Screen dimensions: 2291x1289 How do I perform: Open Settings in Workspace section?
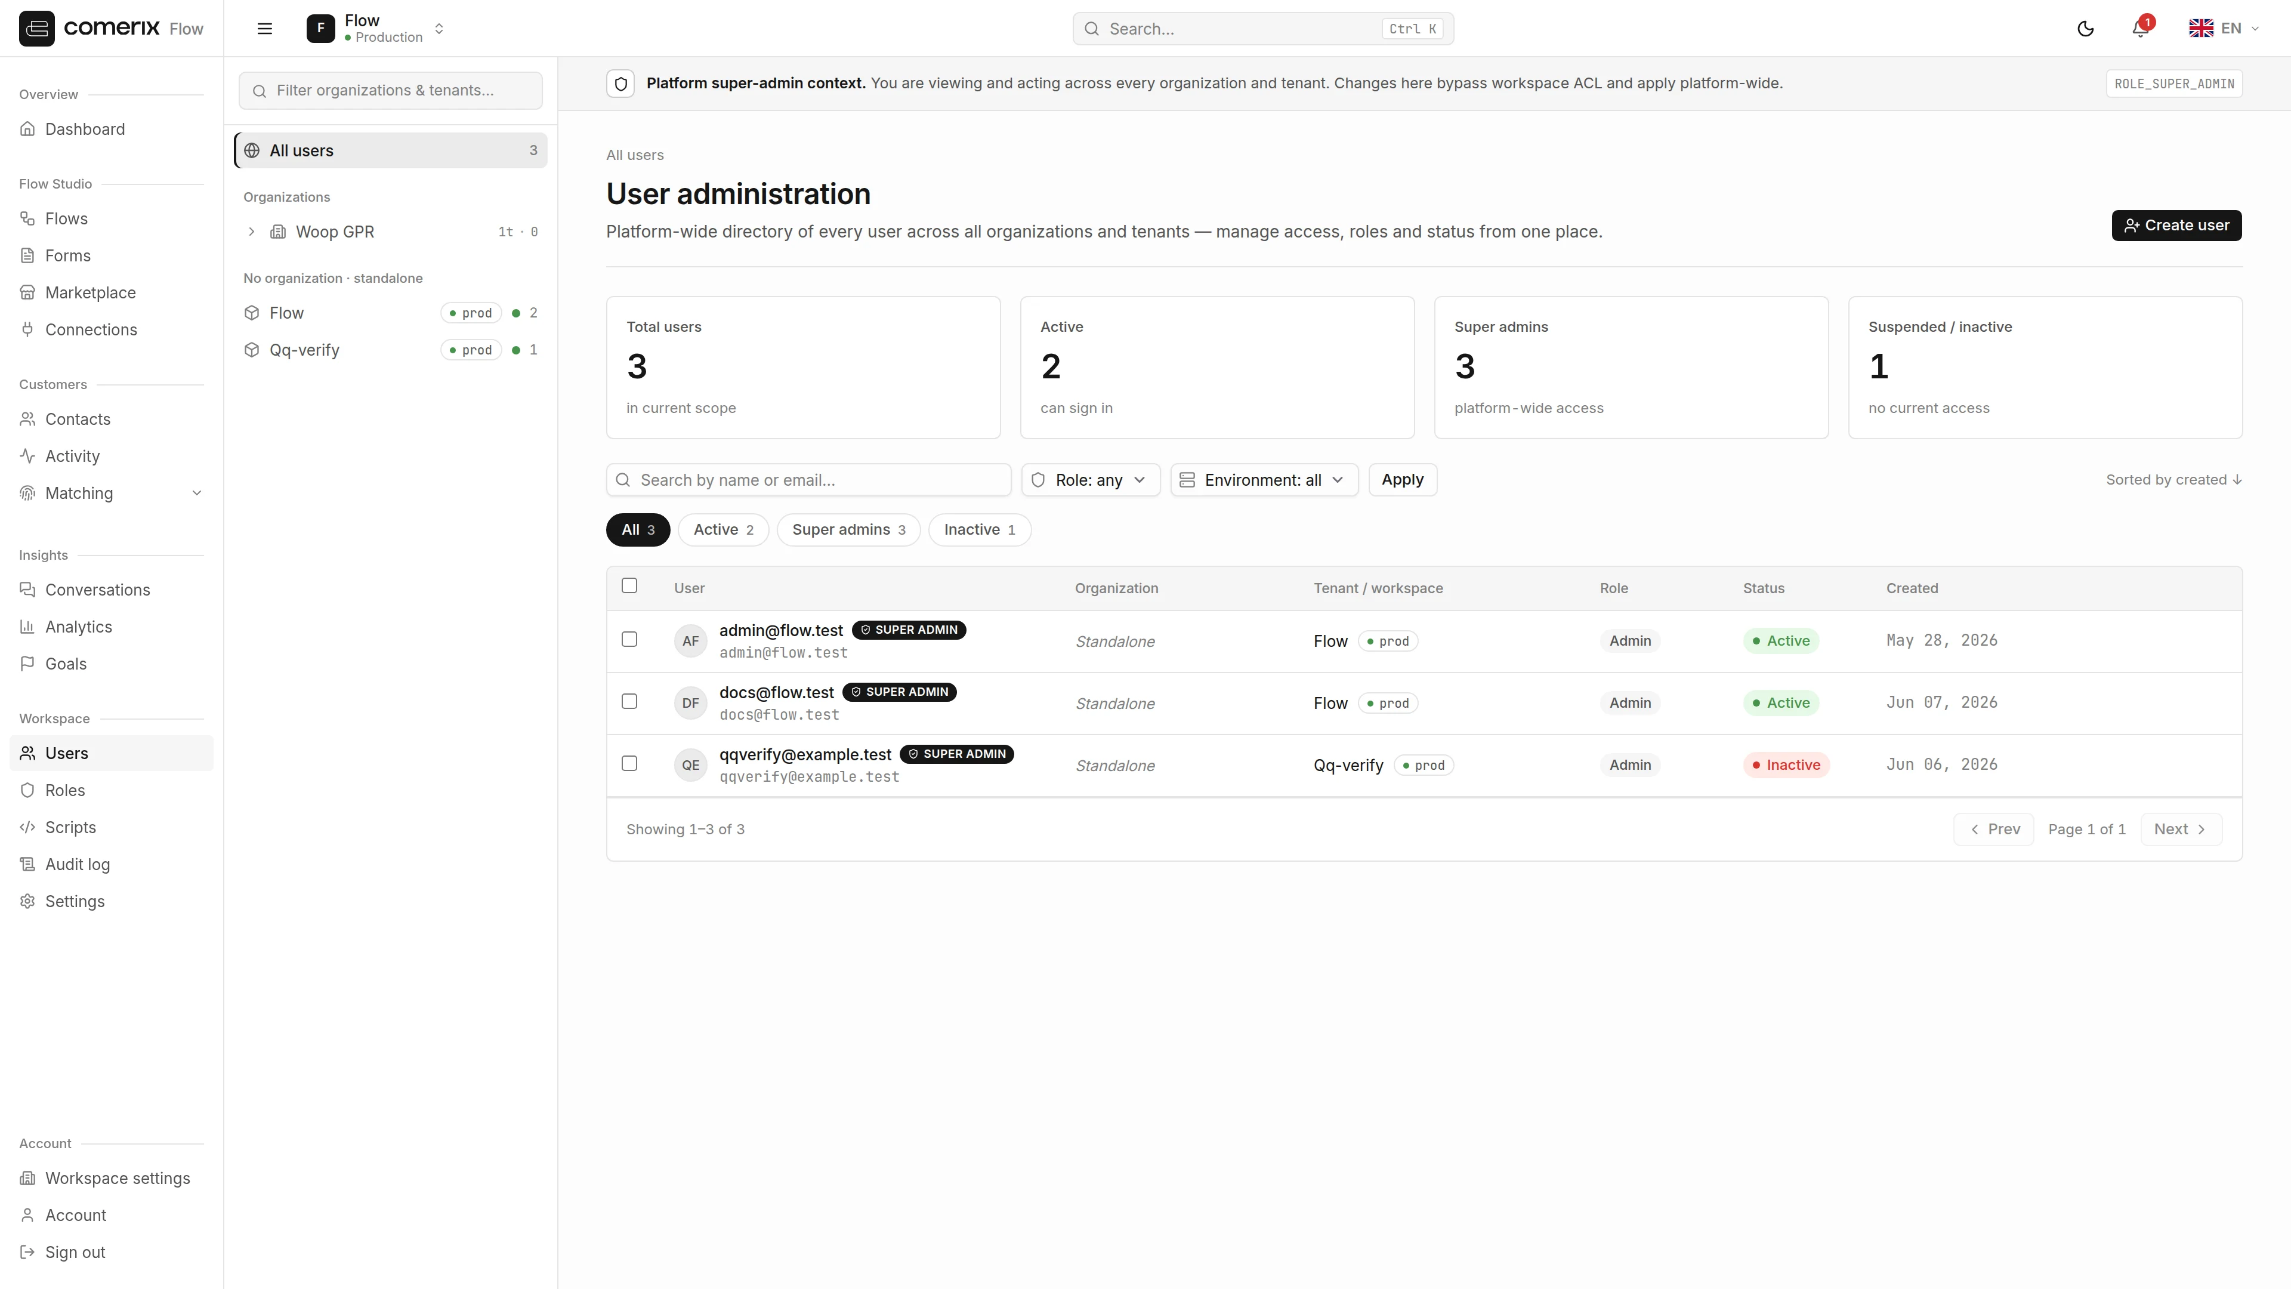111,901
